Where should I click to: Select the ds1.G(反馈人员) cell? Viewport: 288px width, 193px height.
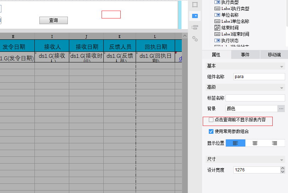pos(120,57)
